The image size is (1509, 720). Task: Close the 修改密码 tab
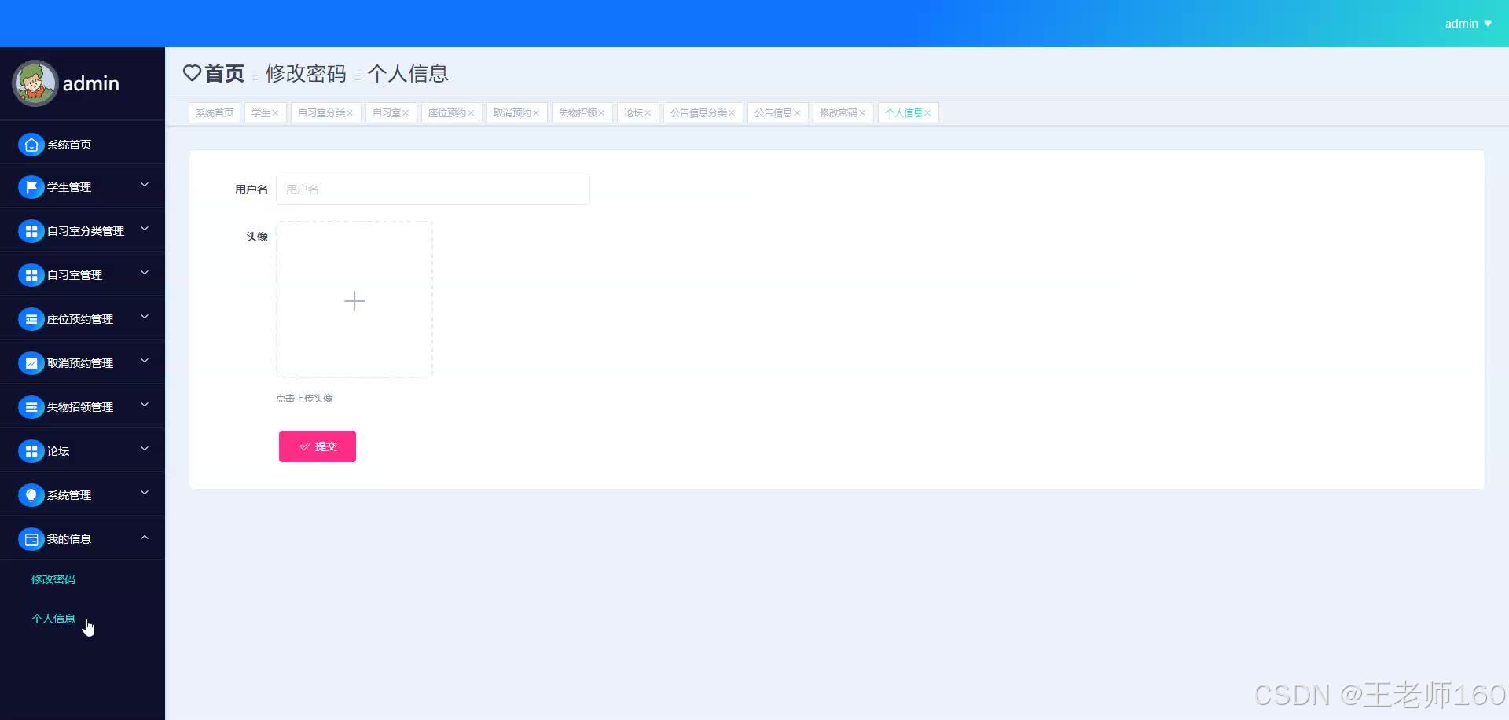(x=862, y=113)
